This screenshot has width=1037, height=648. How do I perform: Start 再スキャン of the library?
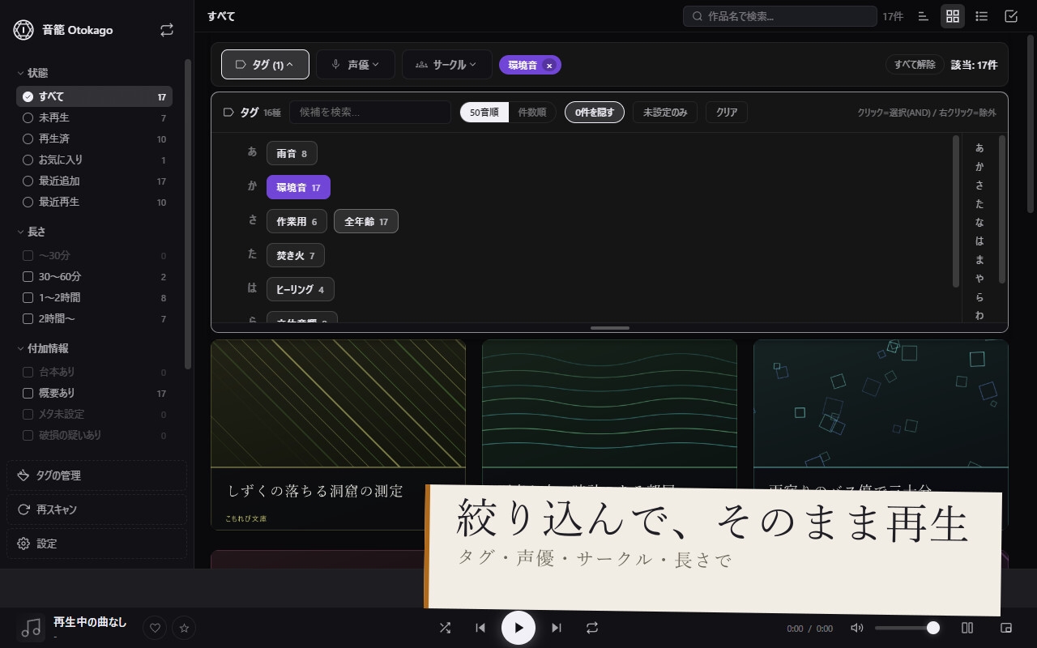96,509
